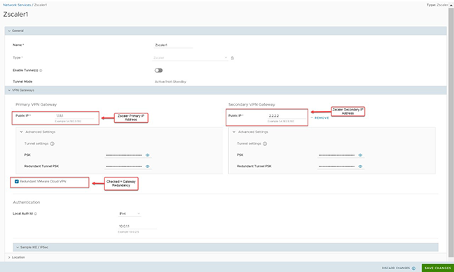Click the Local Auth Id value field 10.0.1.1
454x272 pixels.
[137, 227]
